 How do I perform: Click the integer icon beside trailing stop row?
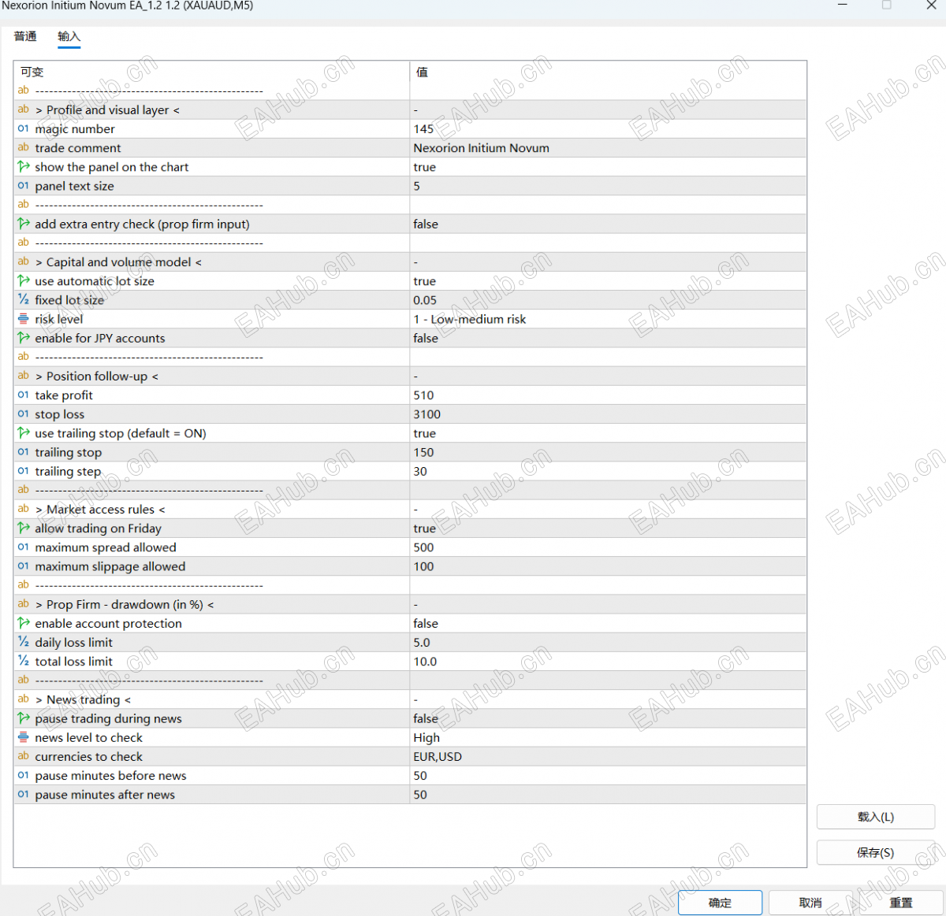click(x=24, y=452)
